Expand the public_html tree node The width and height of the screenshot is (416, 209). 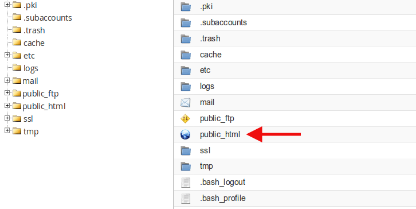coord(7,106)
